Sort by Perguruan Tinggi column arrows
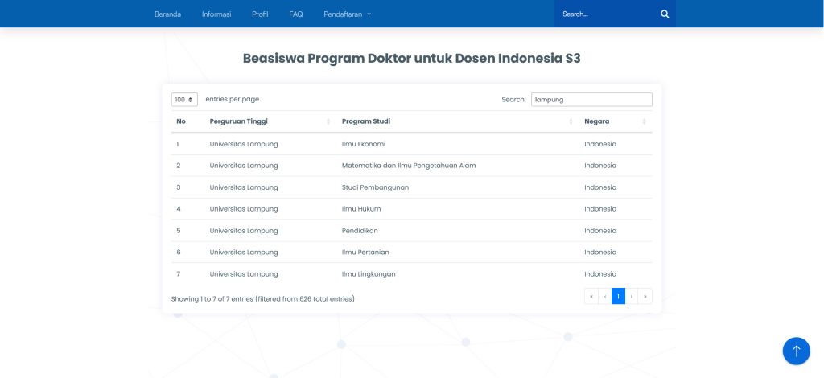This screenshot has height=378, width=824. [328, 121]
